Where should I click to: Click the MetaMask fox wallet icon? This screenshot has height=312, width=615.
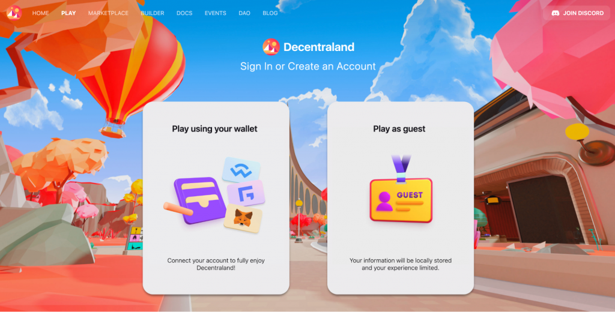pos(243,218)
